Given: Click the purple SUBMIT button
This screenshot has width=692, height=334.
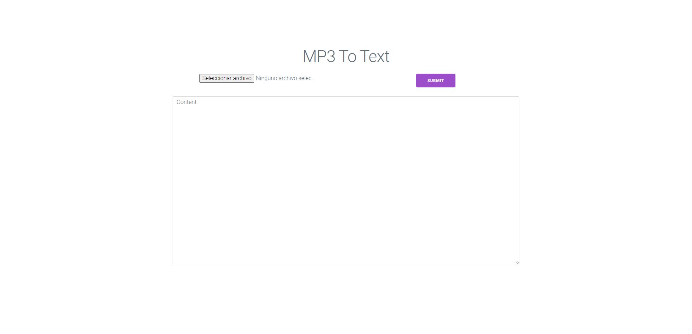Looking at the screenshot, I should point(435,81).
